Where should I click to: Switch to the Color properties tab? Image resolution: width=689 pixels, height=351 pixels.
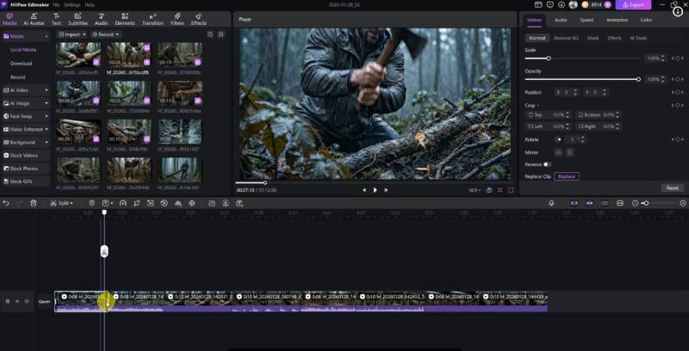(x=646, y=20)
